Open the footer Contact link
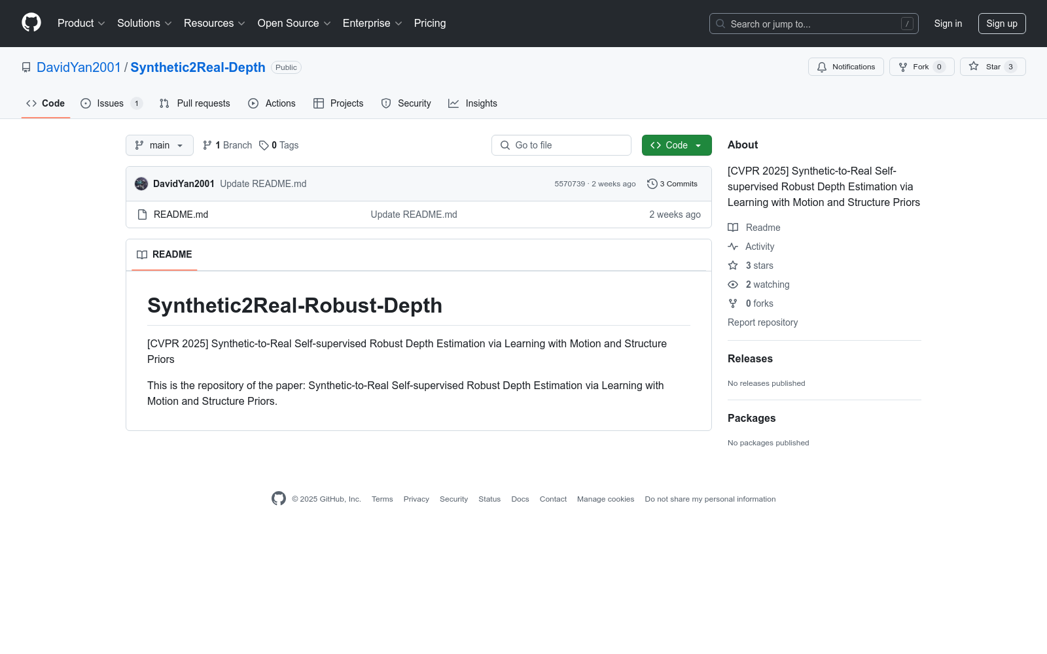 point(553,499)
